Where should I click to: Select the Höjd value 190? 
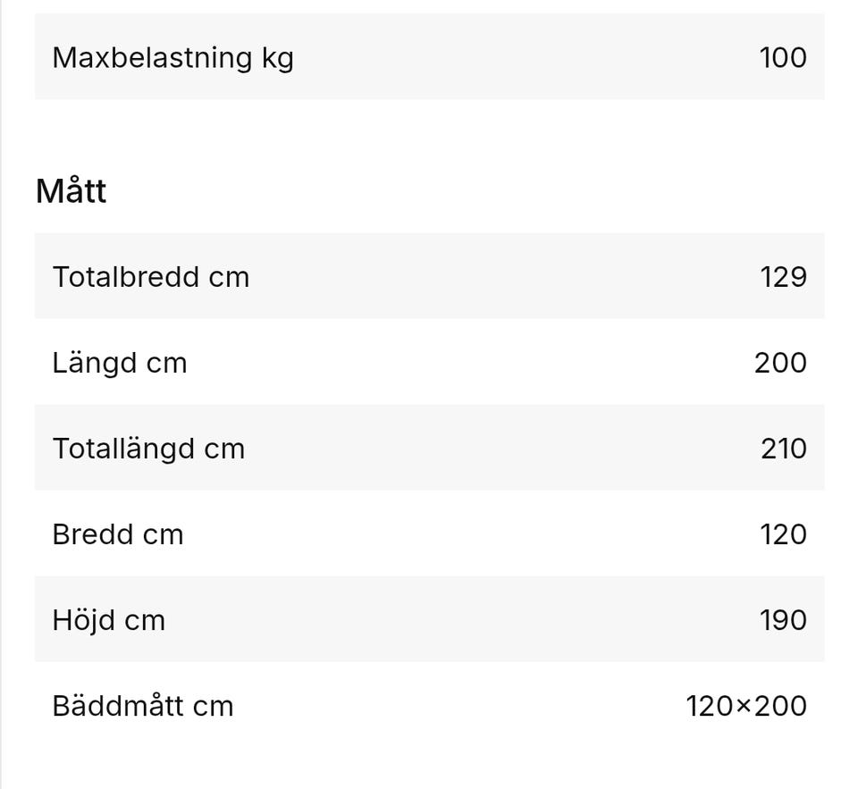[783, 620]
